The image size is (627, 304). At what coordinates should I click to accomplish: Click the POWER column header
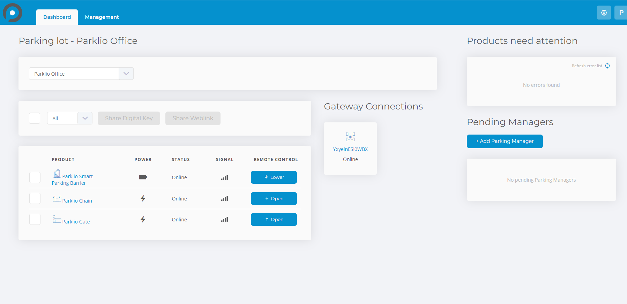[143, 160]
